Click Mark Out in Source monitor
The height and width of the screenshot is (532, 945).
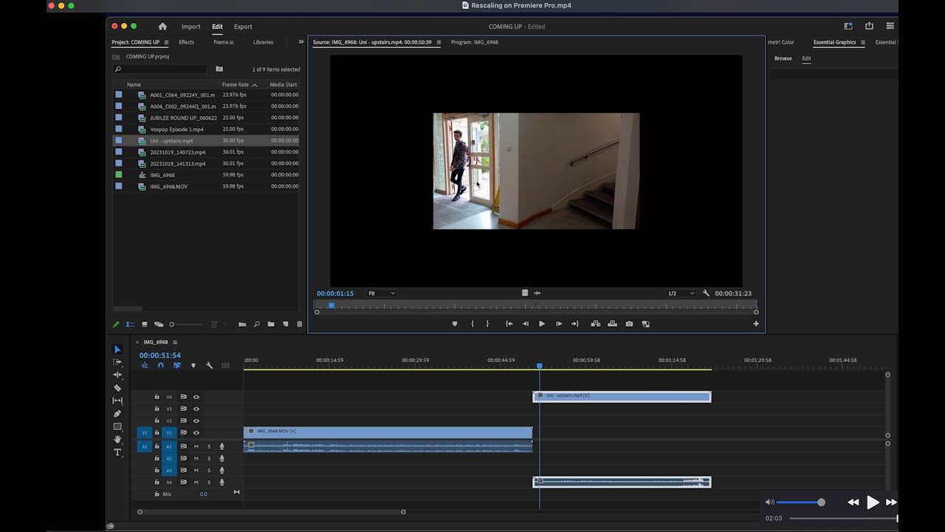487,324
